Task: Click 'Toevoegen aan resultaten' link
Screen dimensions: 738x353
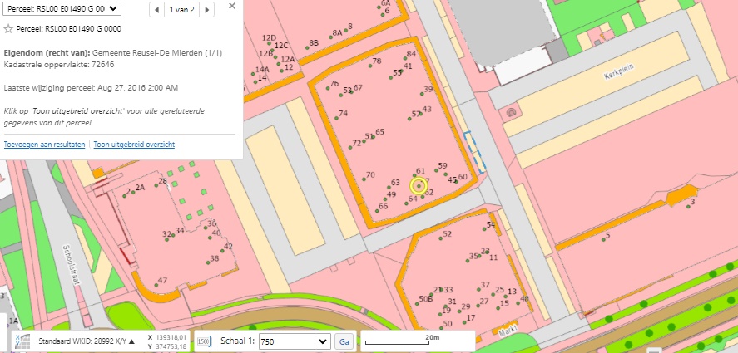Action: (x=44, y=144)
